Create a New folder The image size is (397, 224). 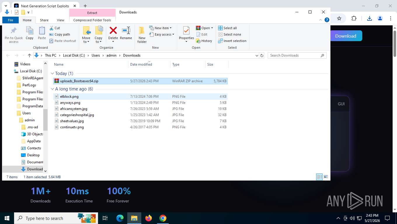pyautogui.click(x=142, y=35)
